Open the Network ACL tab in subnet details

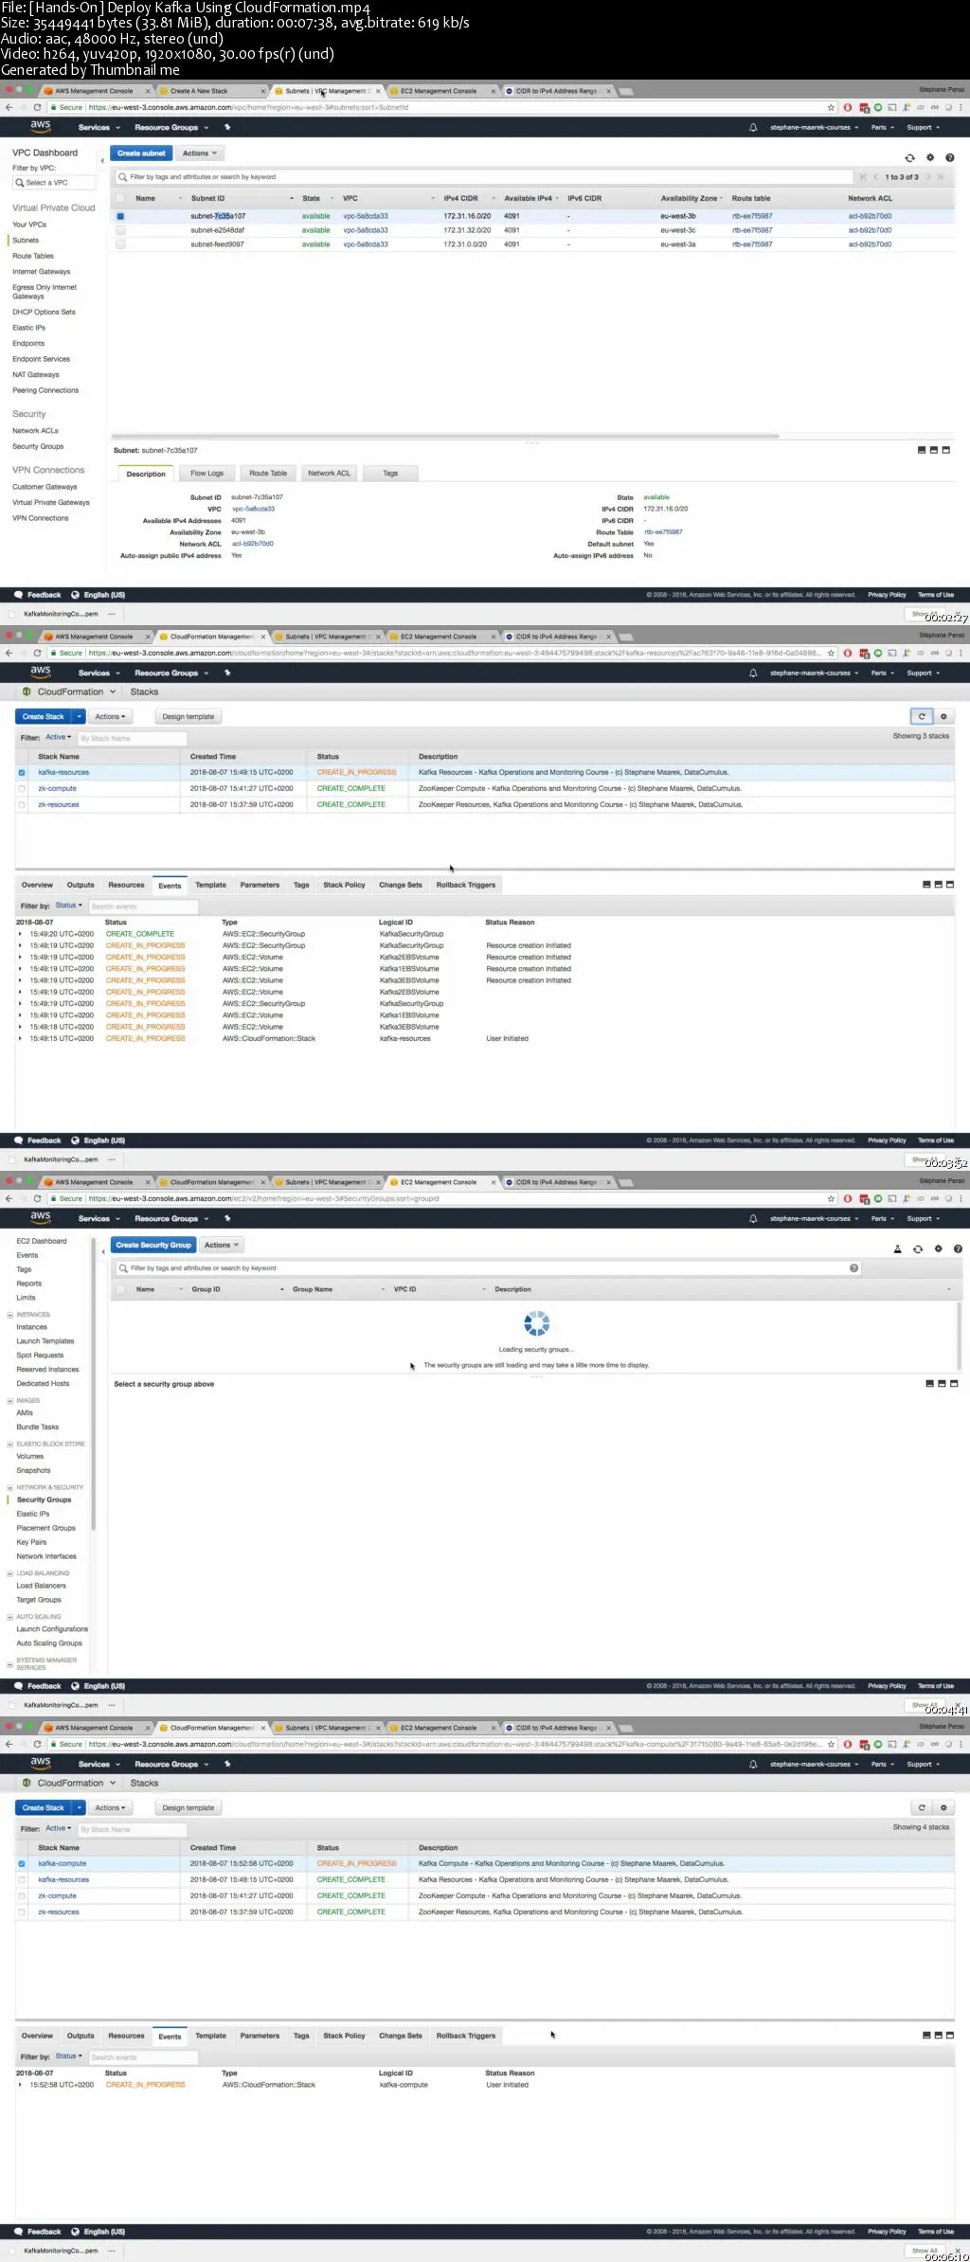click(x=329, y=474)
